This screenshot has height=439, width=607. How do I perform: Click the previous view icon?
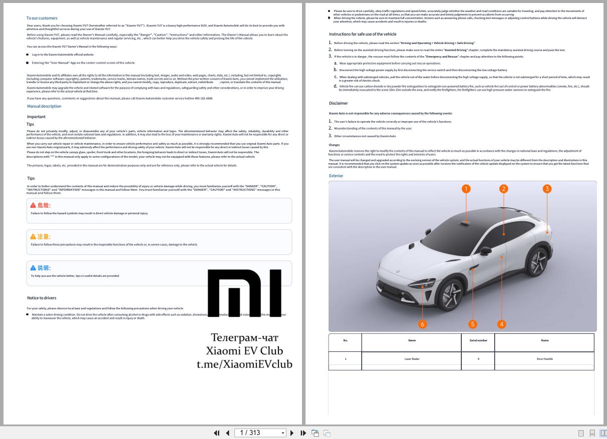pyautogui.click(x=316, y=433)
